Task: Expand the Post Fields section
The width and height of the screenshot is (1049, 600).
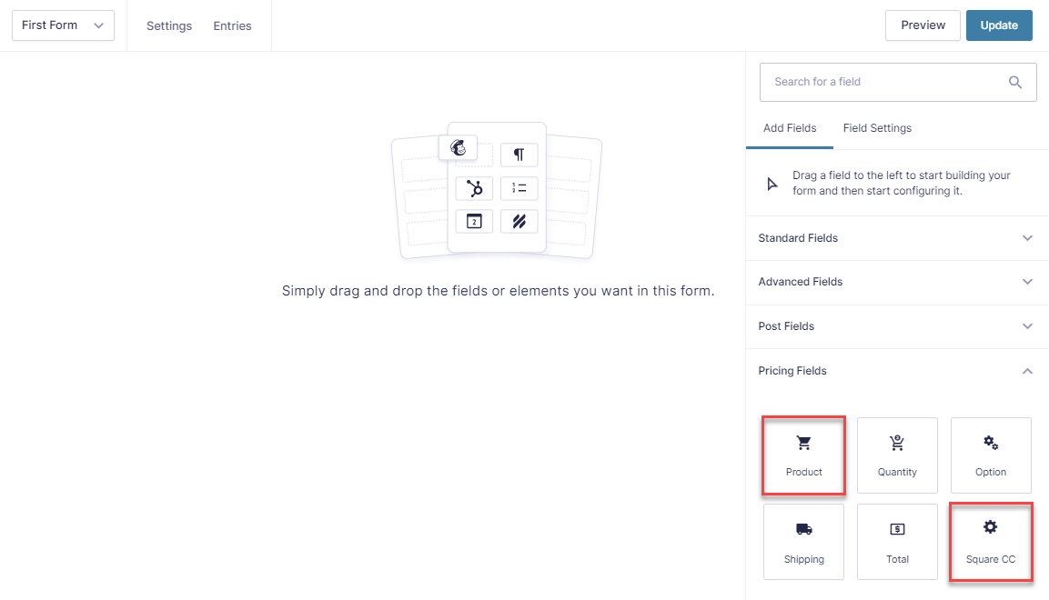Action: point(897,326)
